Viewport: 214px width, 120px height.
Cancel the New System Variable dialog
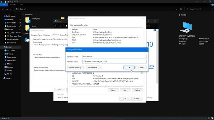coord(141,67)
